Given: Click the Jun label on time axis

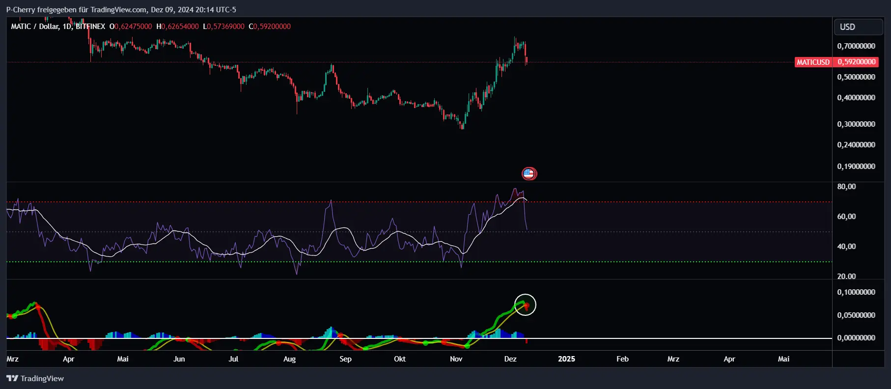Looking at the screenshot, I should coord(179,359).
